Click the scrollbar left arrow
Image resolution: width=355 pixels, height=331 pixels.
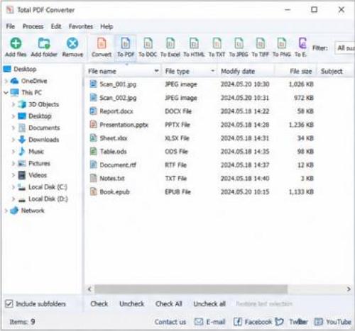point(89,289)
